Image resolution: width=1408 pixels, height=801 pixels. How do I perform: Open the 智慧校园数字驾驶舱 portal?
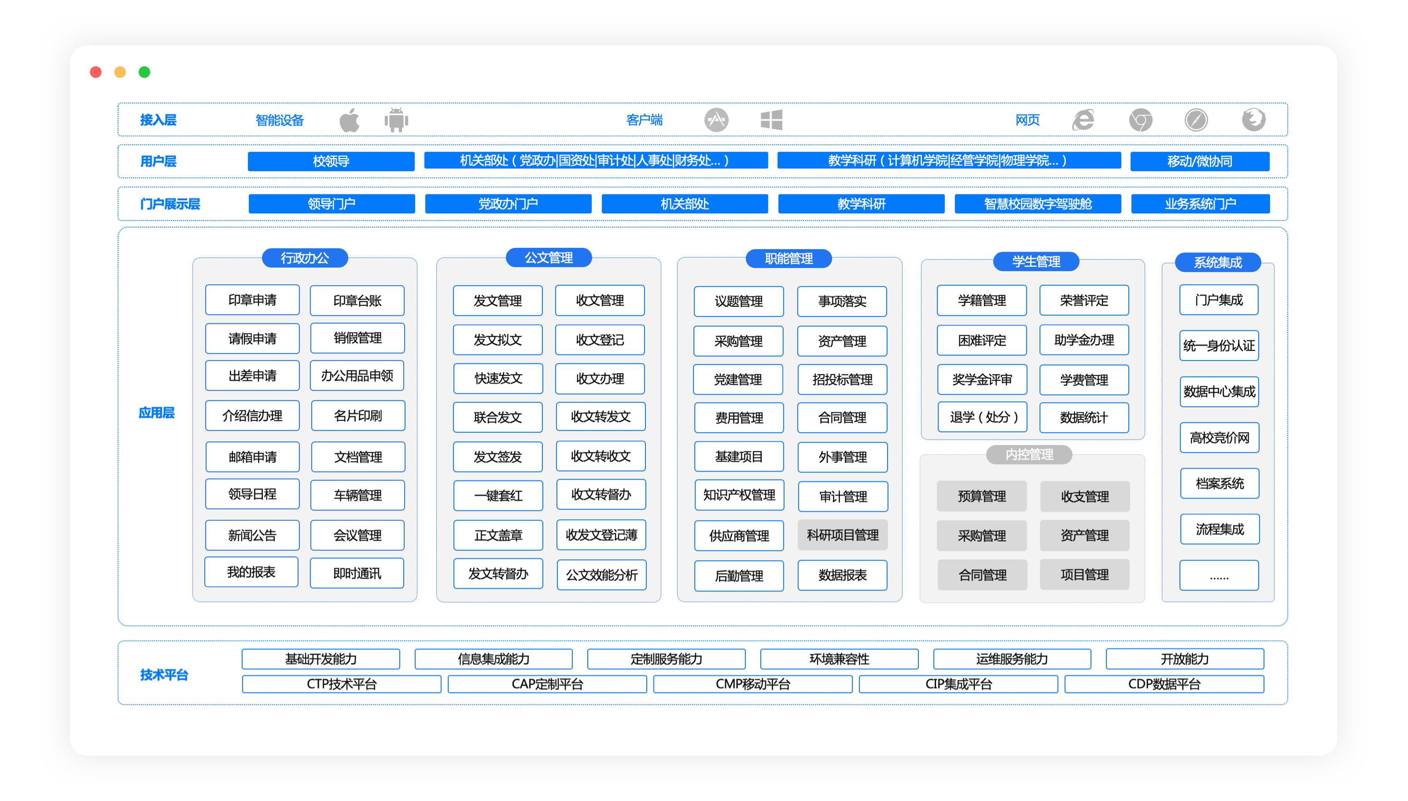(x=1037, y=203)
